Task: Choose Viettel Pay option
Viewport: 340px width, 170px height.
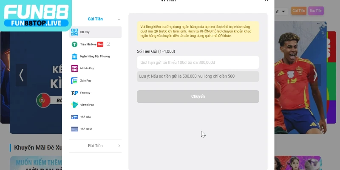Action: pos(95,105)
